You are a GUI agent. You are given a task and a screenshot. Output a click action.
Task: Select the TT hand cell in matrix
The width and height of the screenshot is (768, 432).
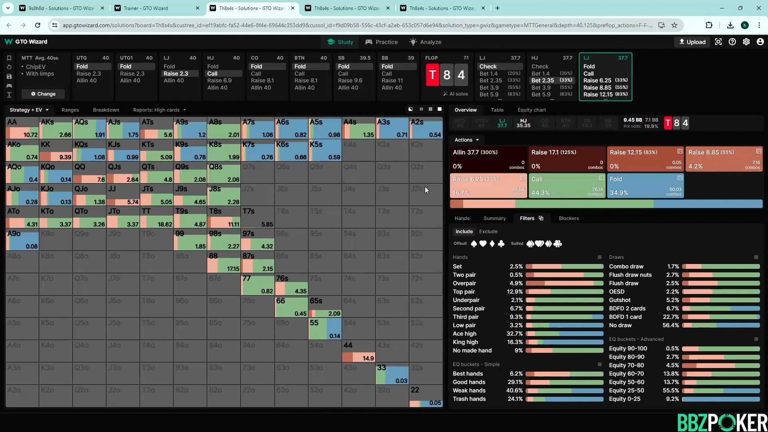[x=156, y=217]
